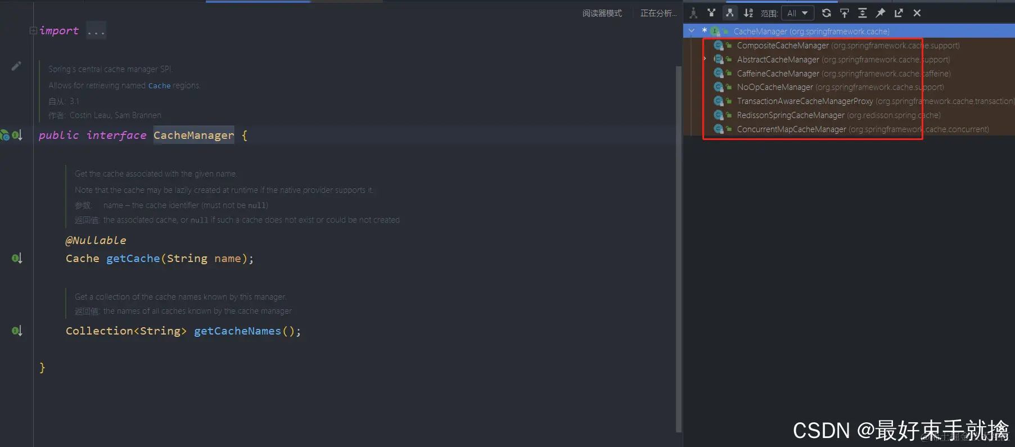Click the class icon beside RedissonSpringCacheManager
This screenshot has width=1015, height=447.
pos(718,115)
